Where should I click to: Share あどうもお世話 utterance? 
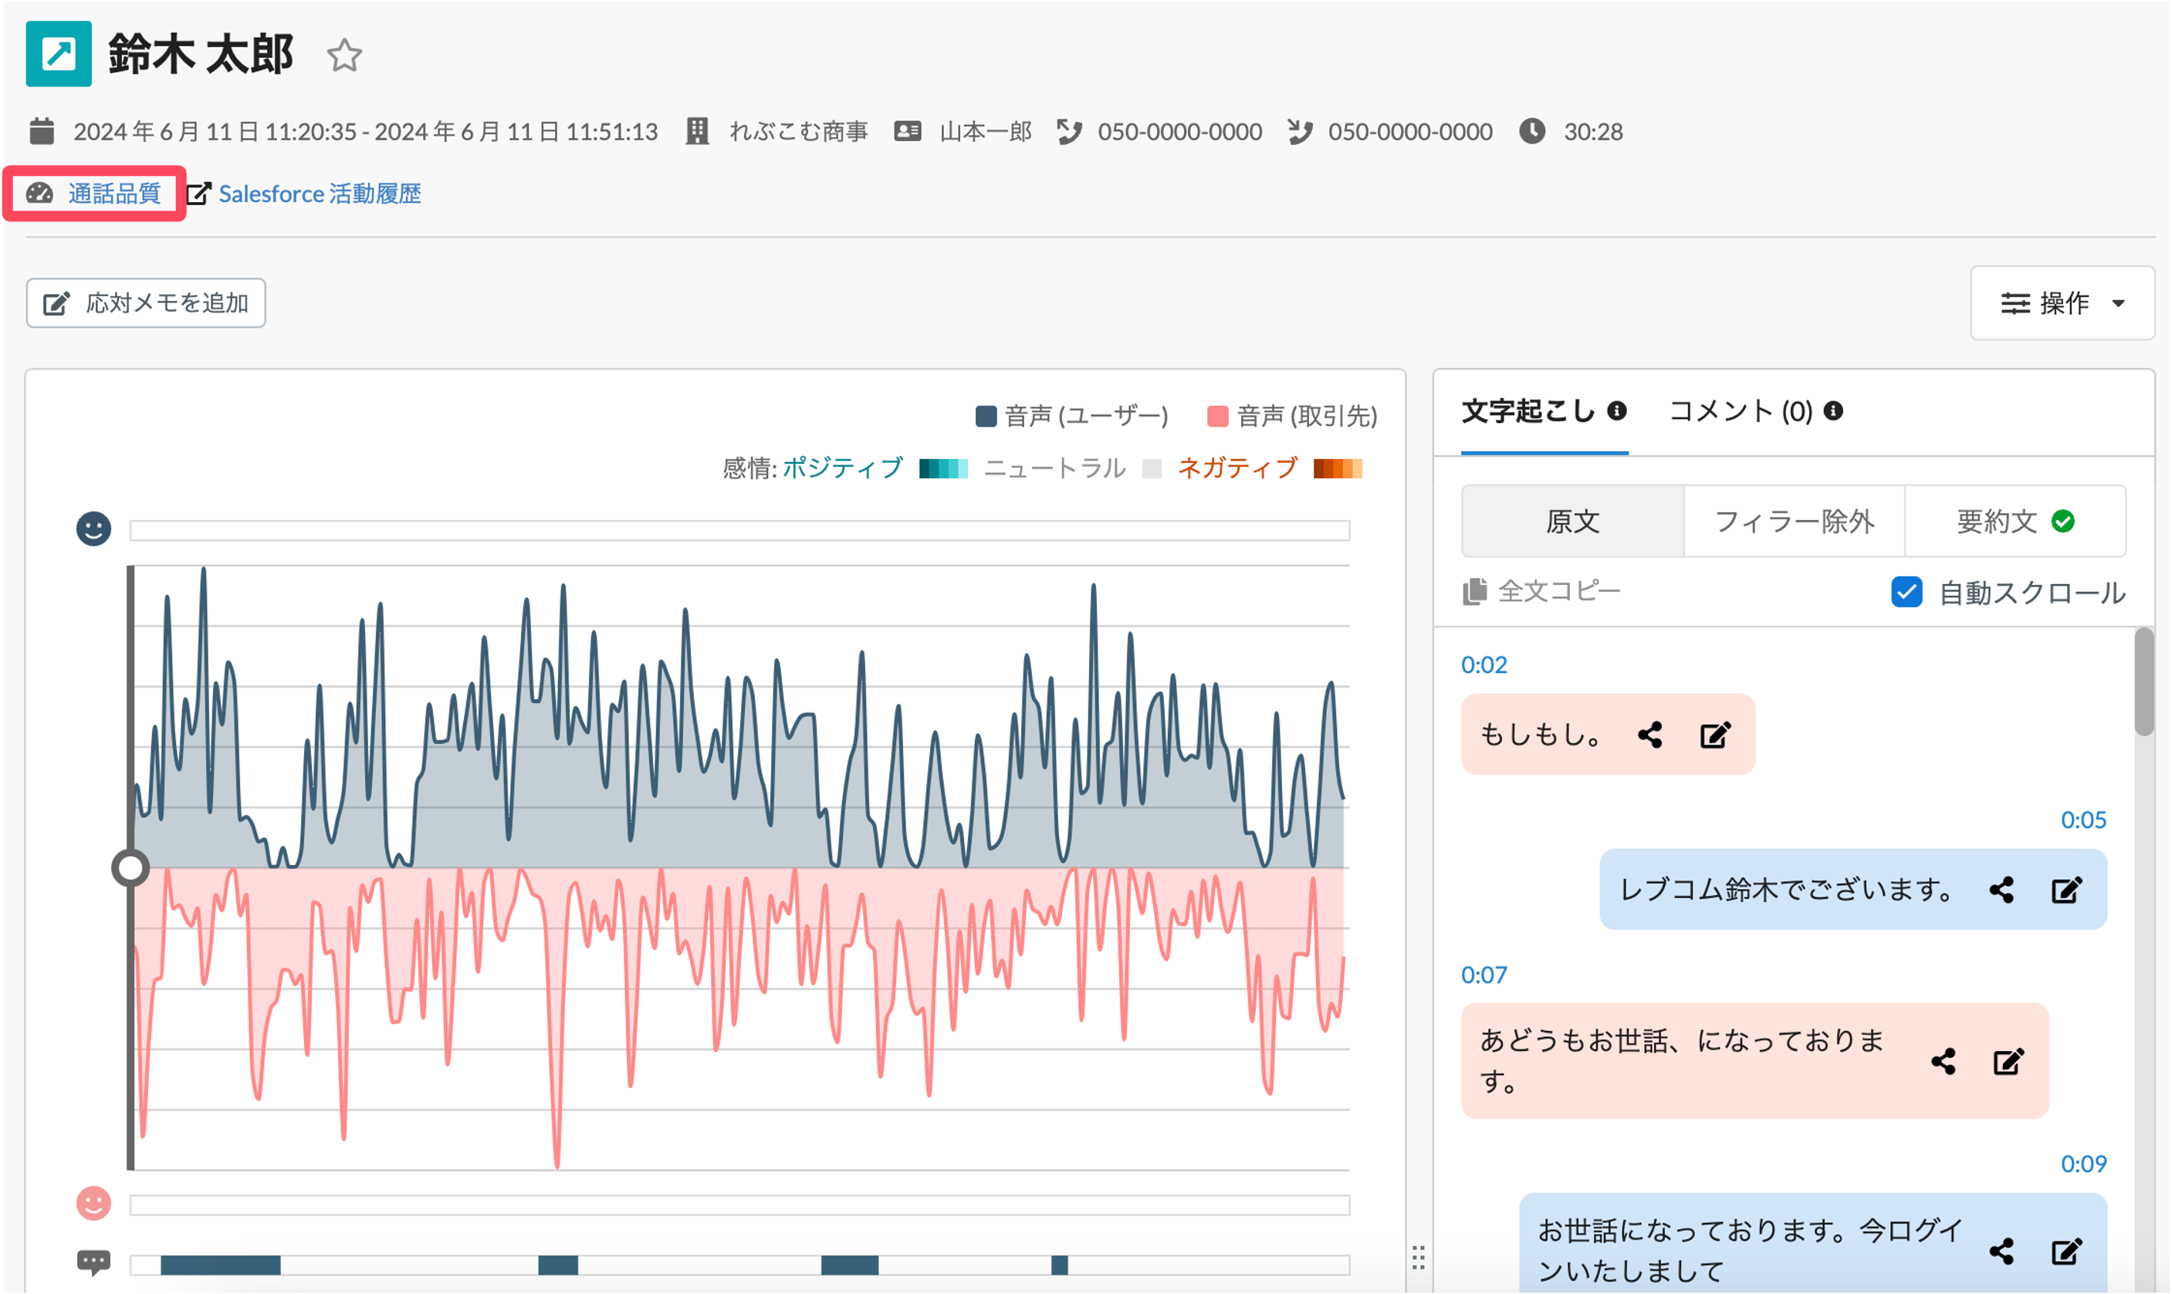click(1943, 1062)
